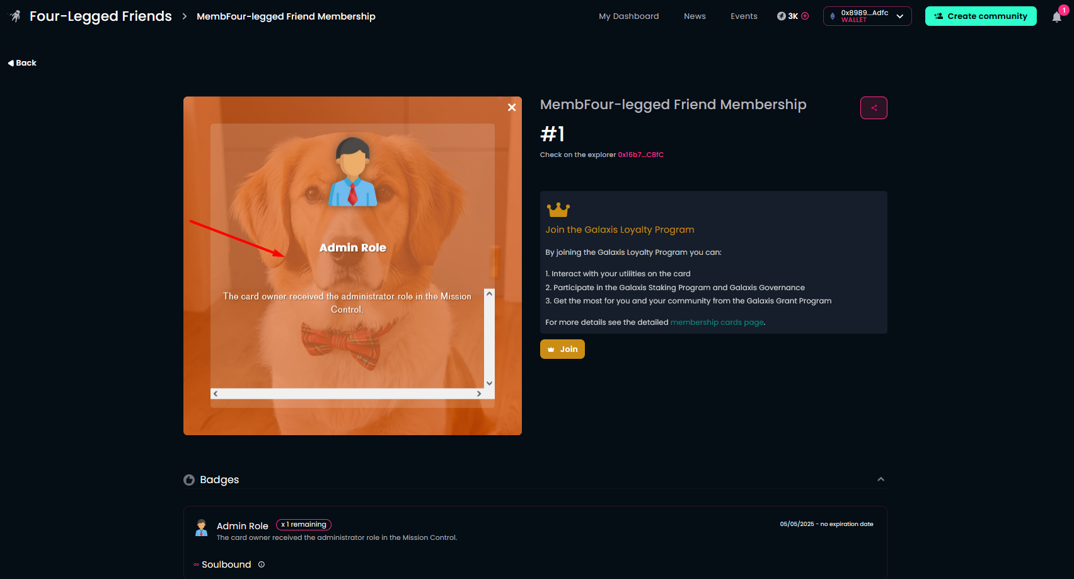
Task: Click the Four-Legged Friends logo icon
Action: 16,16
